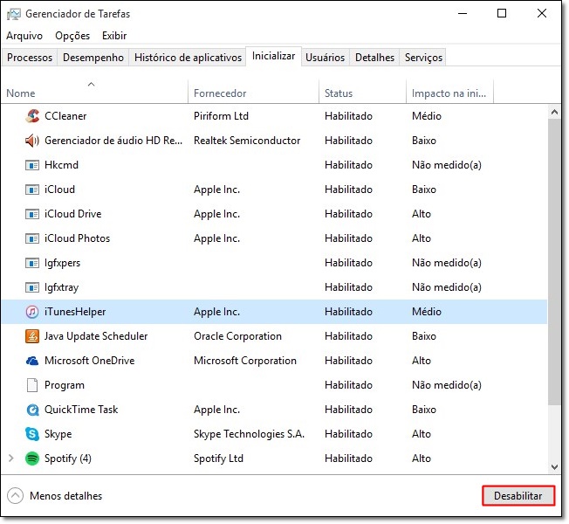Collapse view with Menos detalhes arrow

tap(15, 496)
